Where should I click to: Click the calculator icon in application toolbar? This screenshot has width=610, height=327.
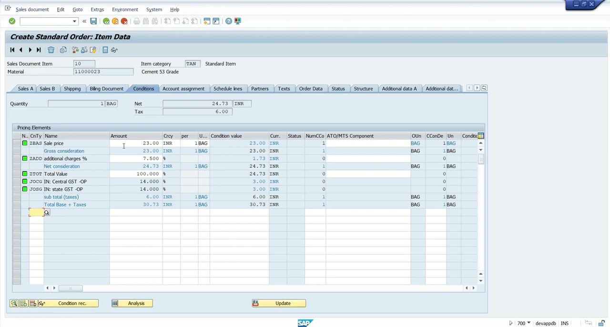(x=105, y=50)
